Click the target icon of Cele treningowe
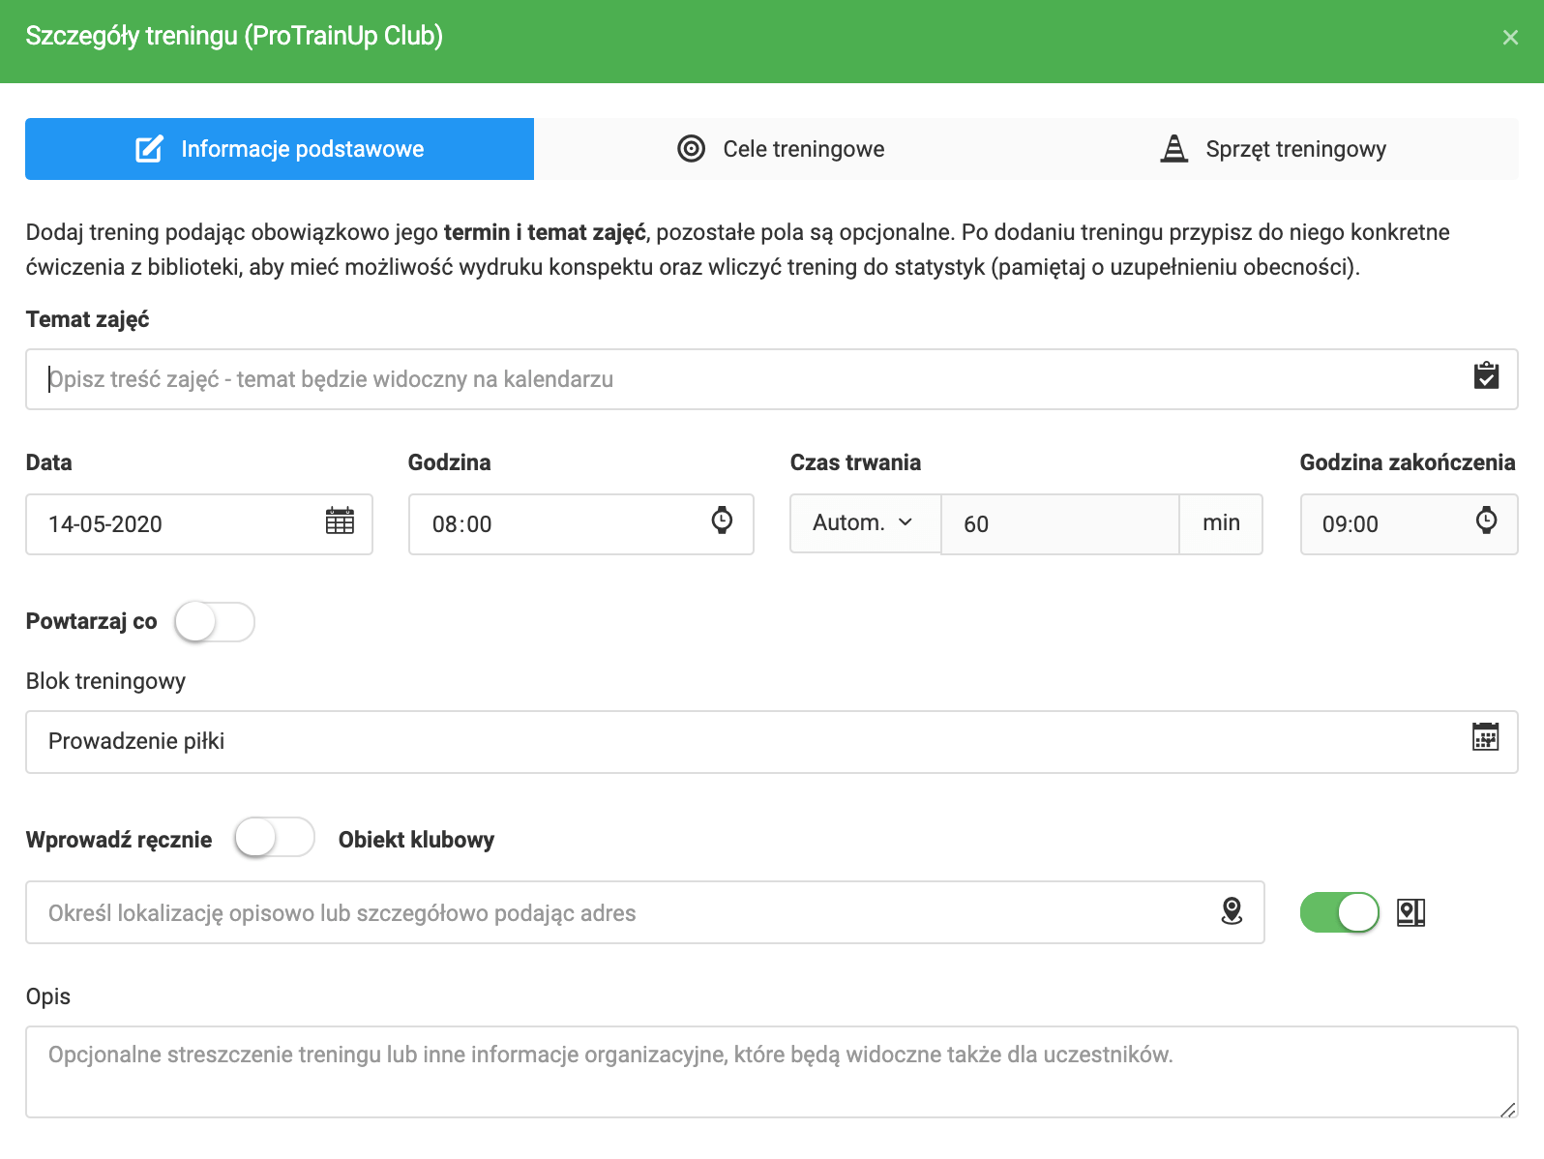This screenshot has height=1159, width=1544. coord(691,149)
